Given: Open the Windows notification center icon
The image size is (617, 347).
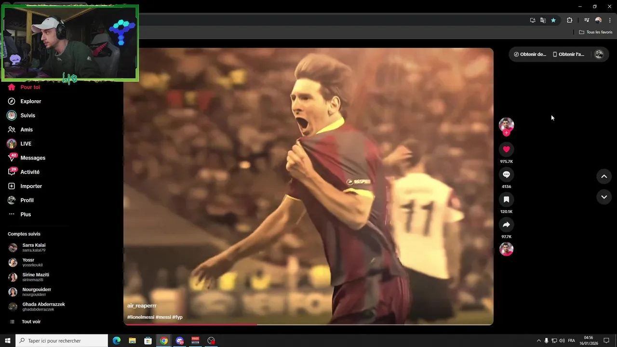Looking at the screenshot, I should click(606, 341).
